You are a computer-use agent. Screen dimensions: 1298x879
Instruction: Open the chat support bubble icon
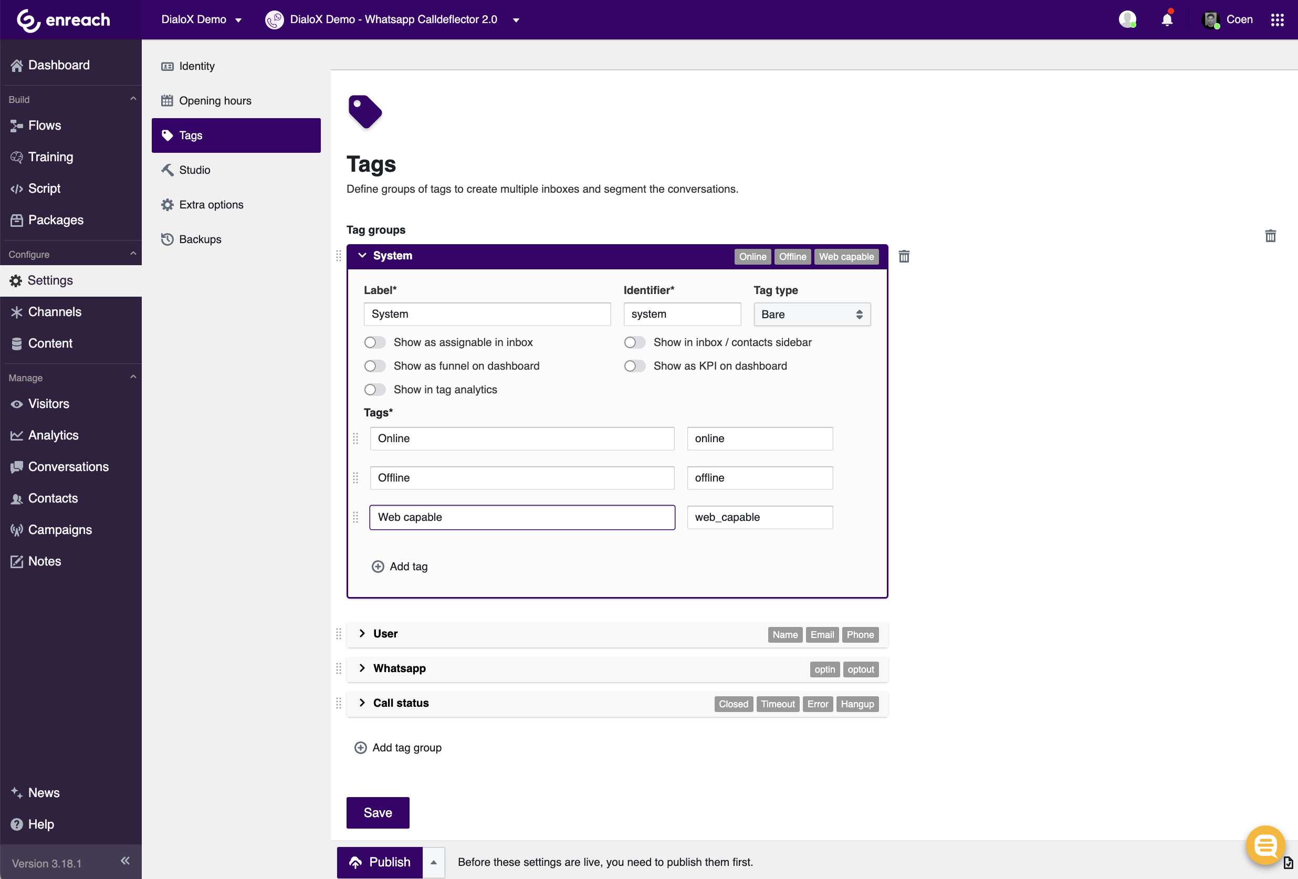click(x=1265, y=845)
